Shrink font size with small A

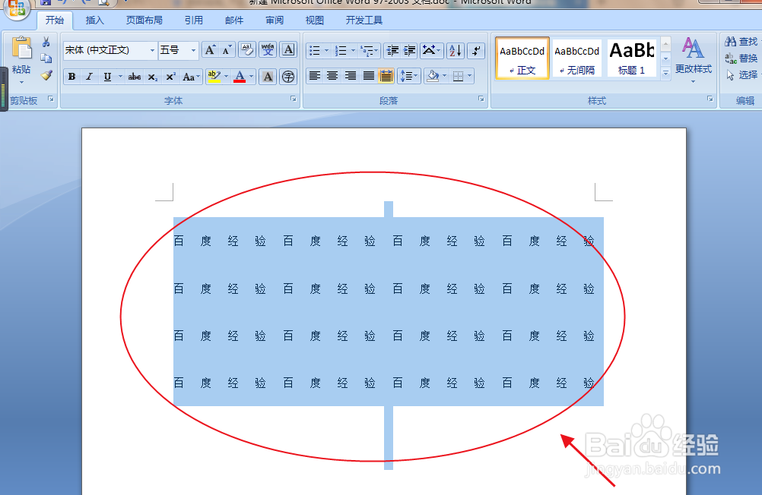(x=227, y=50)
